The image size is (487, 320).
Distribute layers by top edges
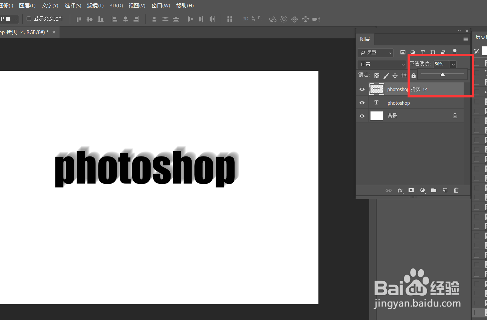click(x=154, y=19)
